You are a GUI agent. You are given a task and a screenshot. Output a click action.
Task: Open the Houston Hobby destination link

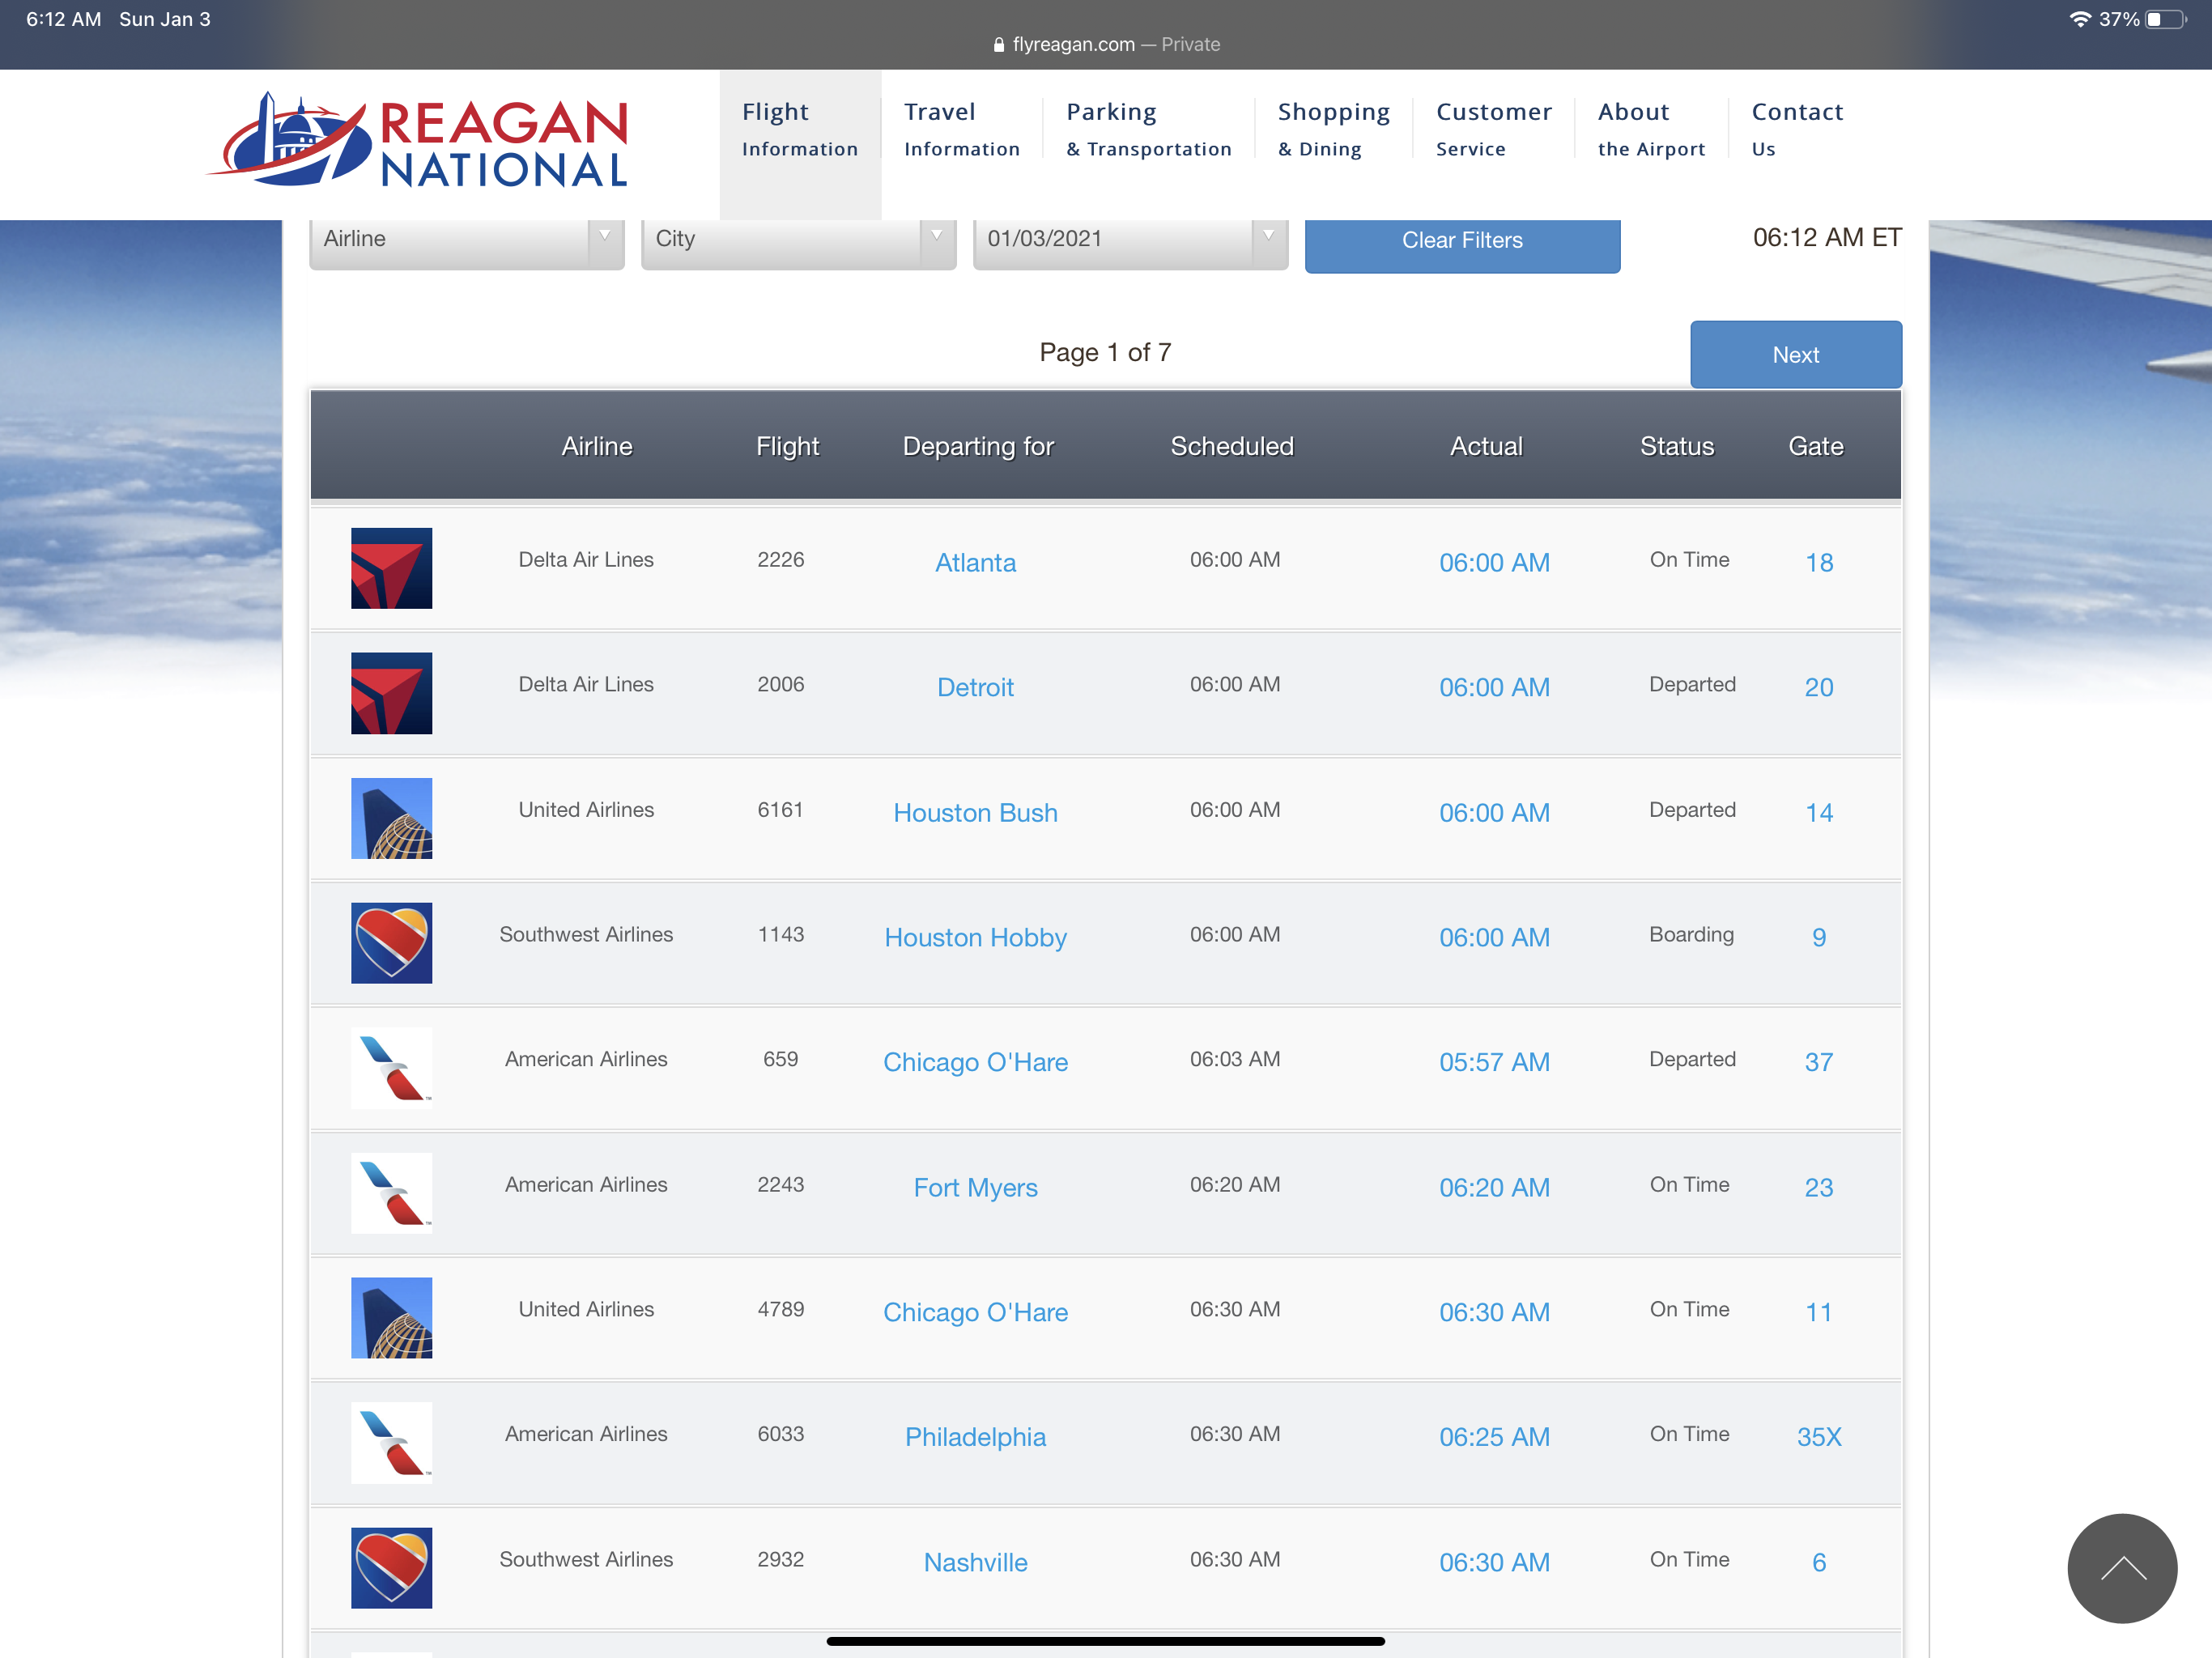pyautogui.click(x=975, y=938)
